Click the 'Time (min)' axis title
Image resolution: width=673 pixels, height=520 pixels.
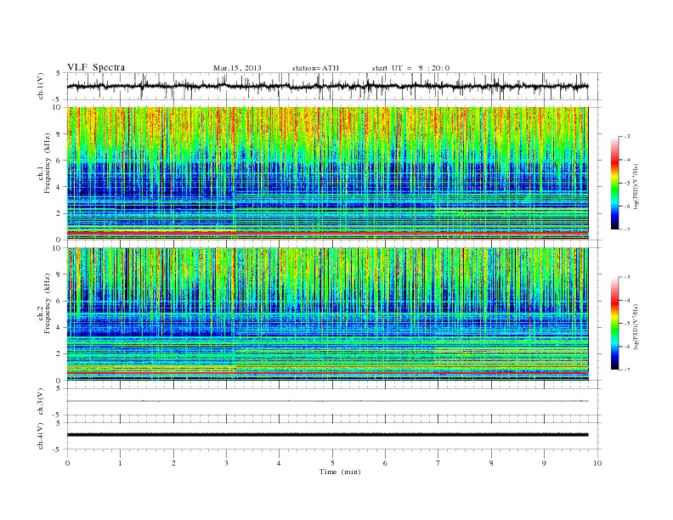340,472
